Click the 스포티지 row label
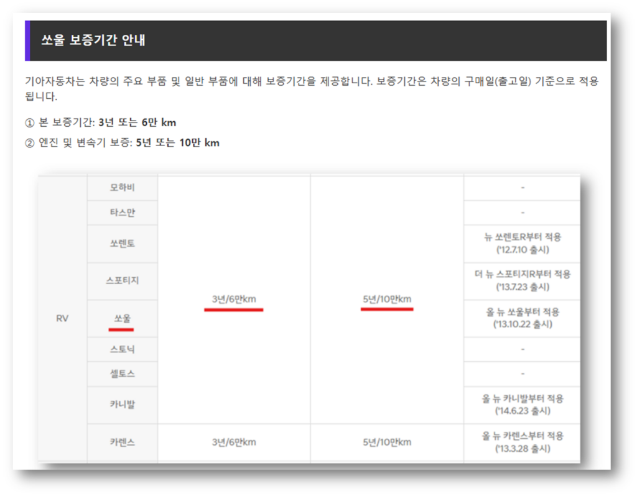 coord(123,280)
